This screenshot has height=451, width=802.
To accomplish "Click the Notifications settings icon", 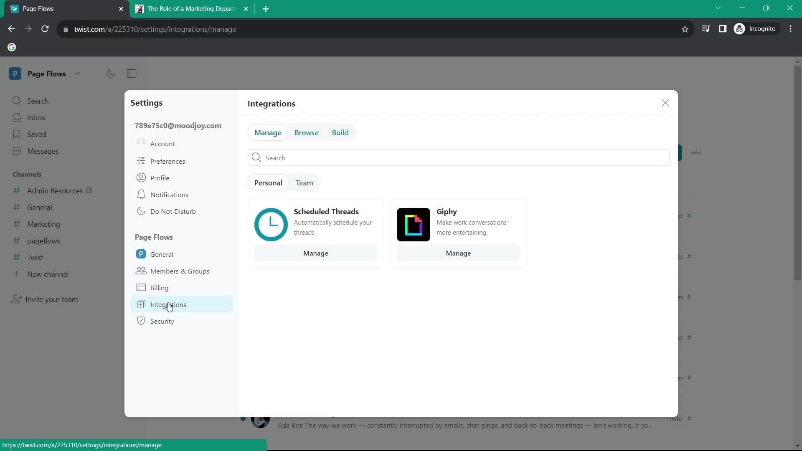I will coord(141,194).
